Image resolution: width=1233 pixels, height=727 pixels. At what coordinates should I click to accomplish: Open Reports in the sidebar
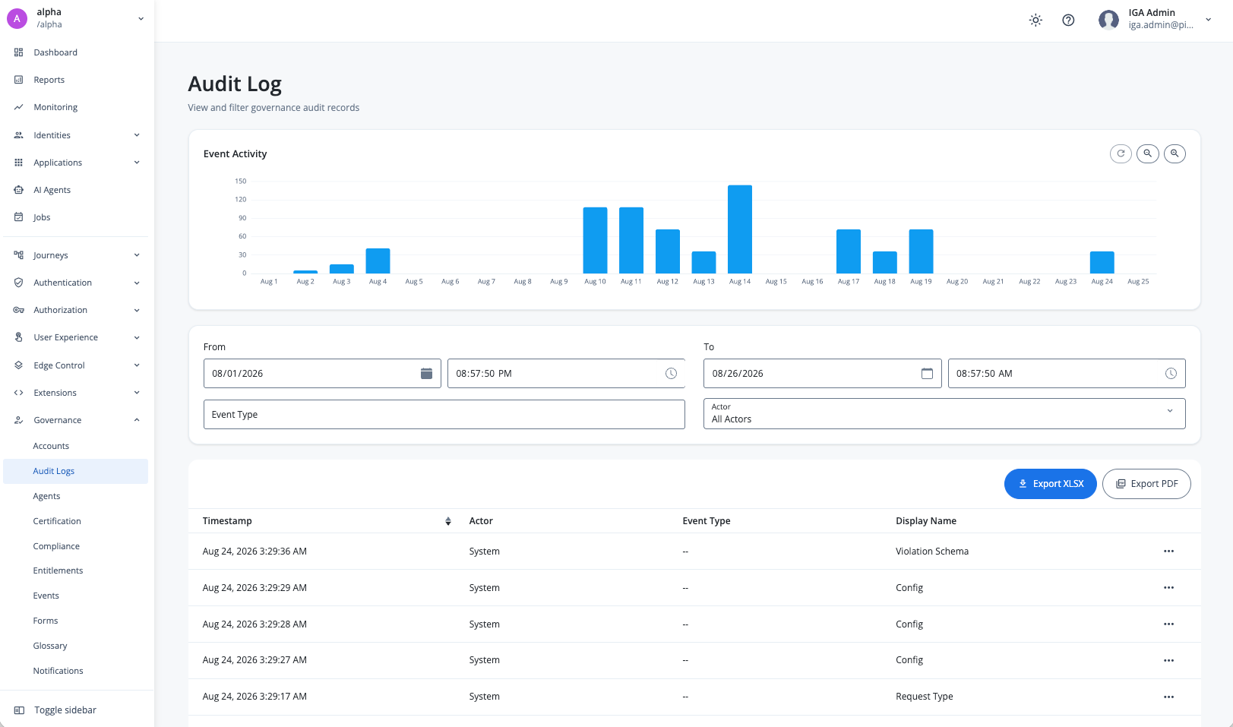(49, 80)
